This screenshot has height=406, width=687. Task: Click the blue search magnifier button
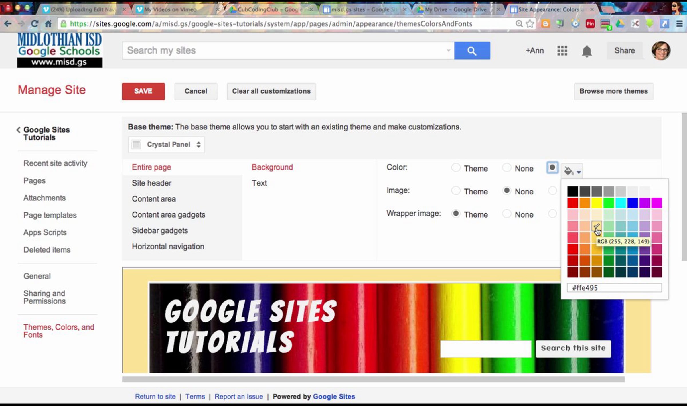472,51
